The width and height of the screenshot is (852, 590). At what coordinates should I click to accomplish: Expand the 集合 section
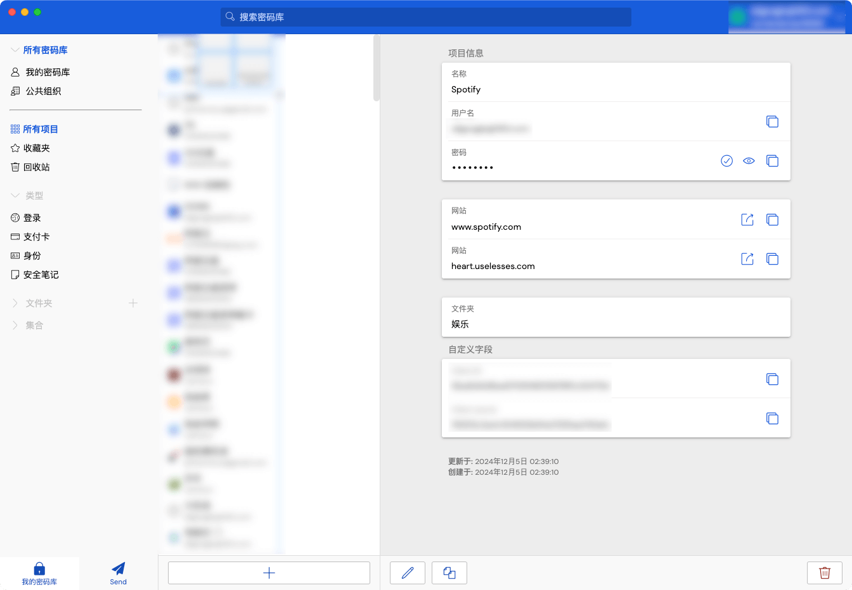[15, 325]
